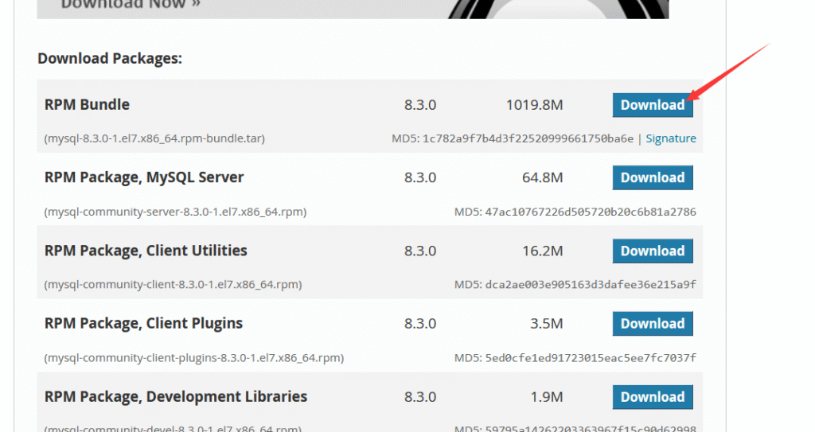Click the RPM Bundle package title
This screenshot has height=432, width=815.
coord(87,105)
